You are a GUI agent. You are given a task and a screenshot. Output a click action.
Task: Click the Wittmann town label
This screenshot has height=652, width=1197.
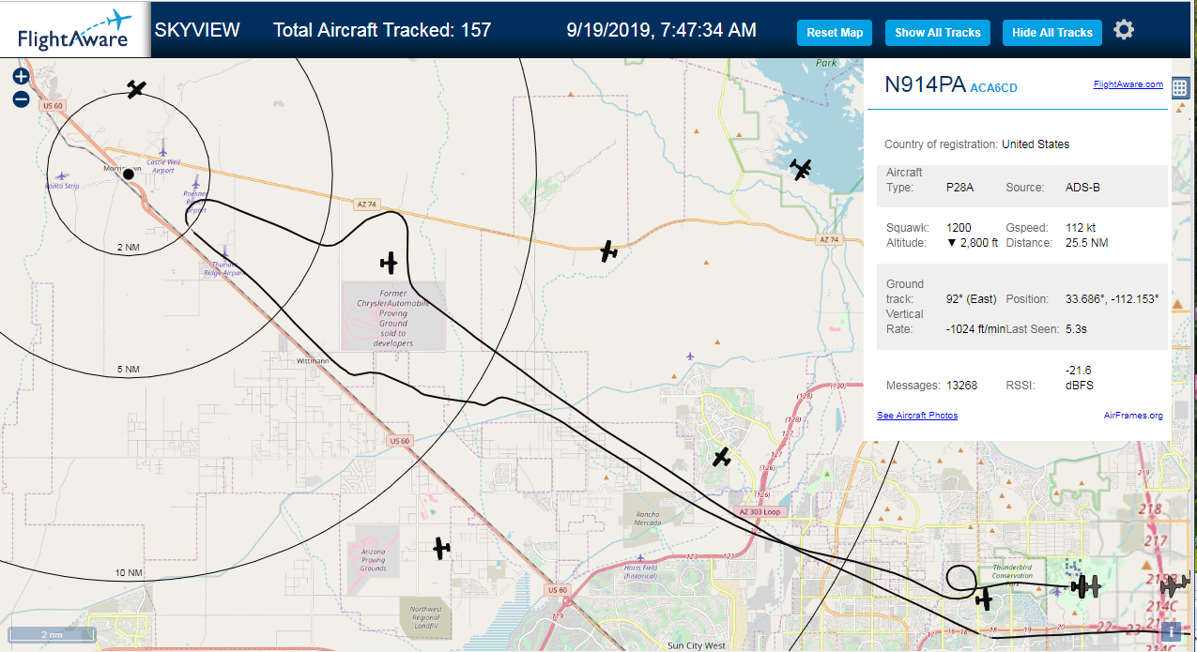click(x=313, y=360)
